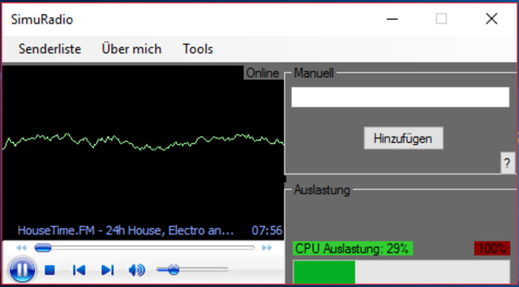Image resolution: width=519 pixels, height=287 pixels.
Task: Click the Online status label
Action: 262,73
